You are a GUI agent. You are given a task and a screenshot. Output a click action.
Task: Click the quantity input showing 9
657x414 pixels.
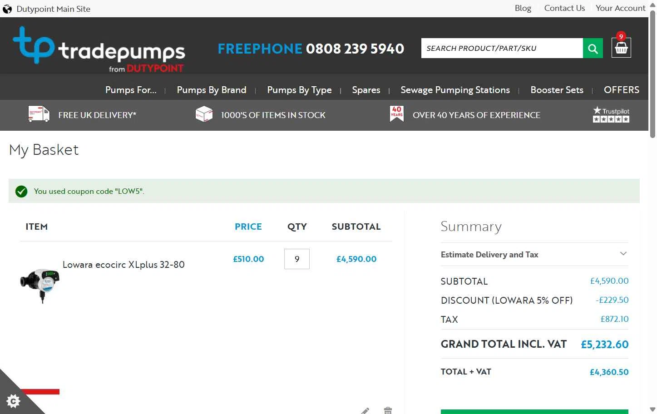pos(297,259)
